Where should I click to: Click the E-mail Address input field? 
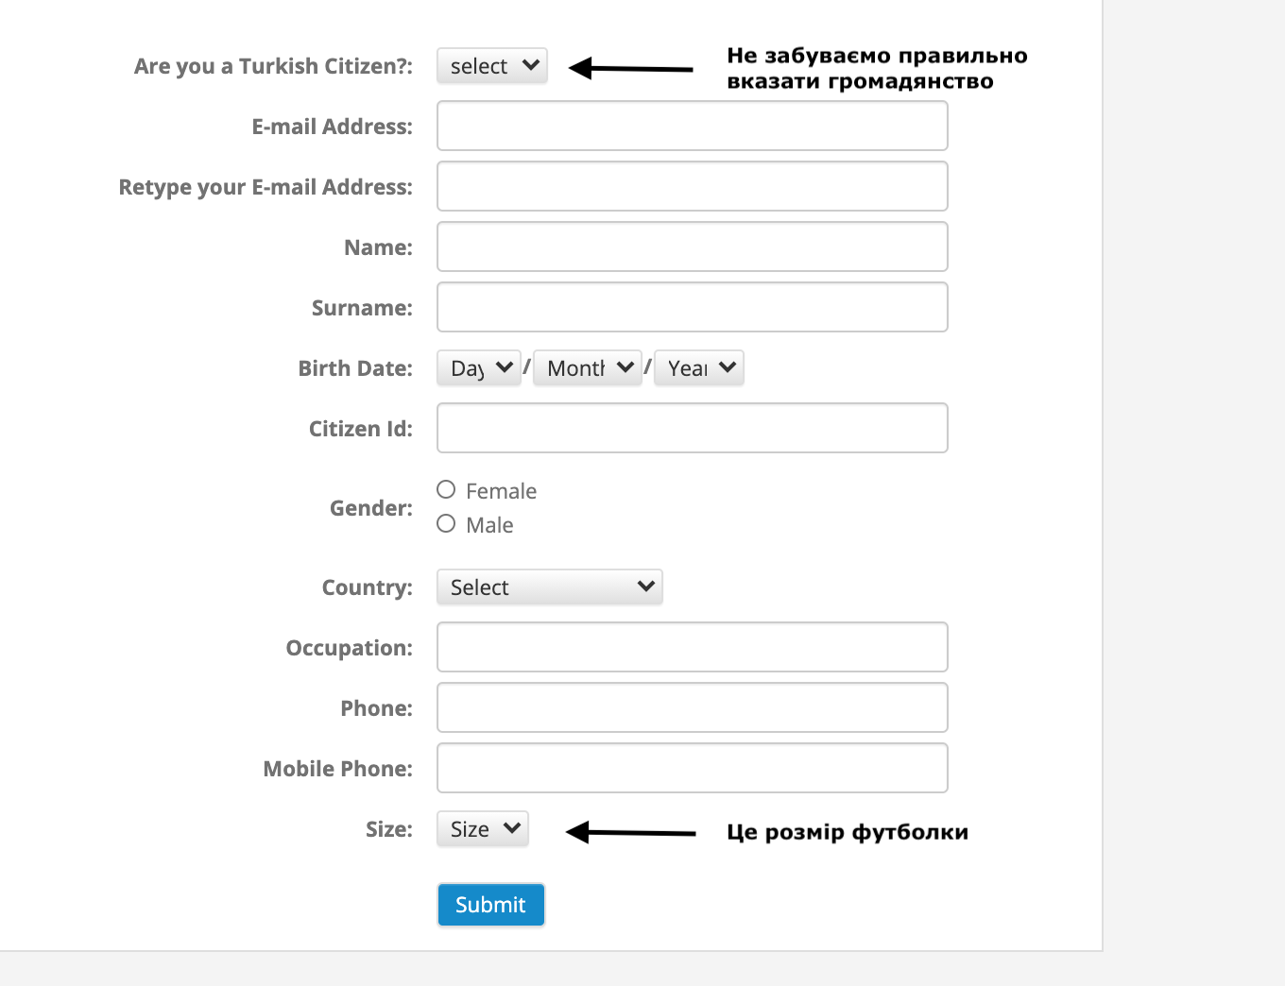click(x=693, y=126)
